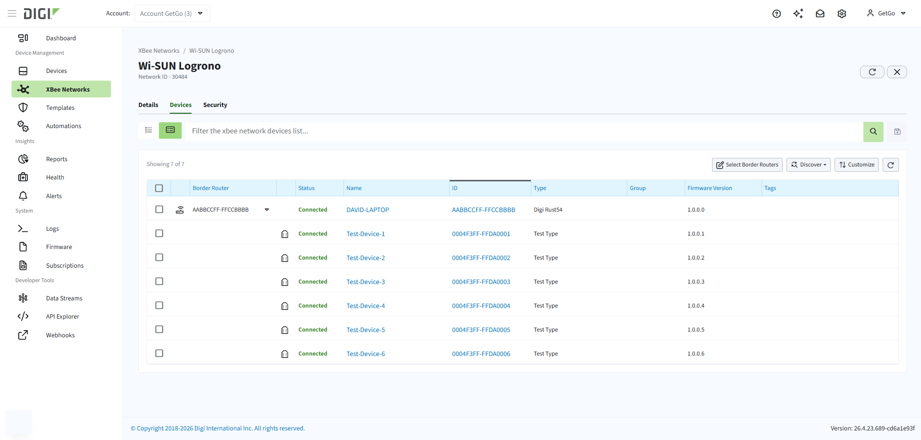
Task: Click the Automations gears icon
Action: click(x=23, y=126)
